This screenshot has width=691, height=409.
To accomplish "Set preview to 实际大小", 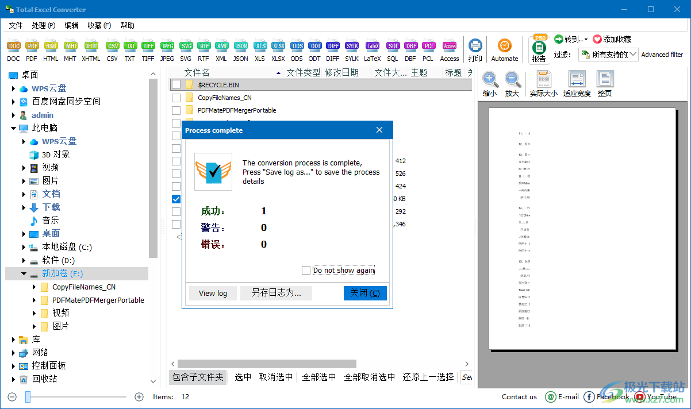I will 544,84.
